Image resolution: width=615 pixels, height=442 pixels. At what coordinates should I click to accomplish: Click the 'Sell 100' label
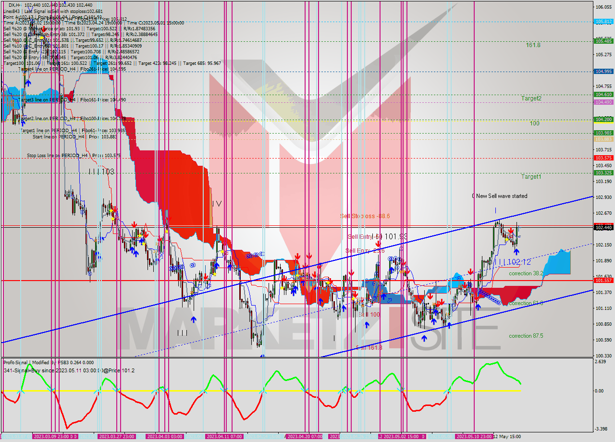[x=369, y=314]
